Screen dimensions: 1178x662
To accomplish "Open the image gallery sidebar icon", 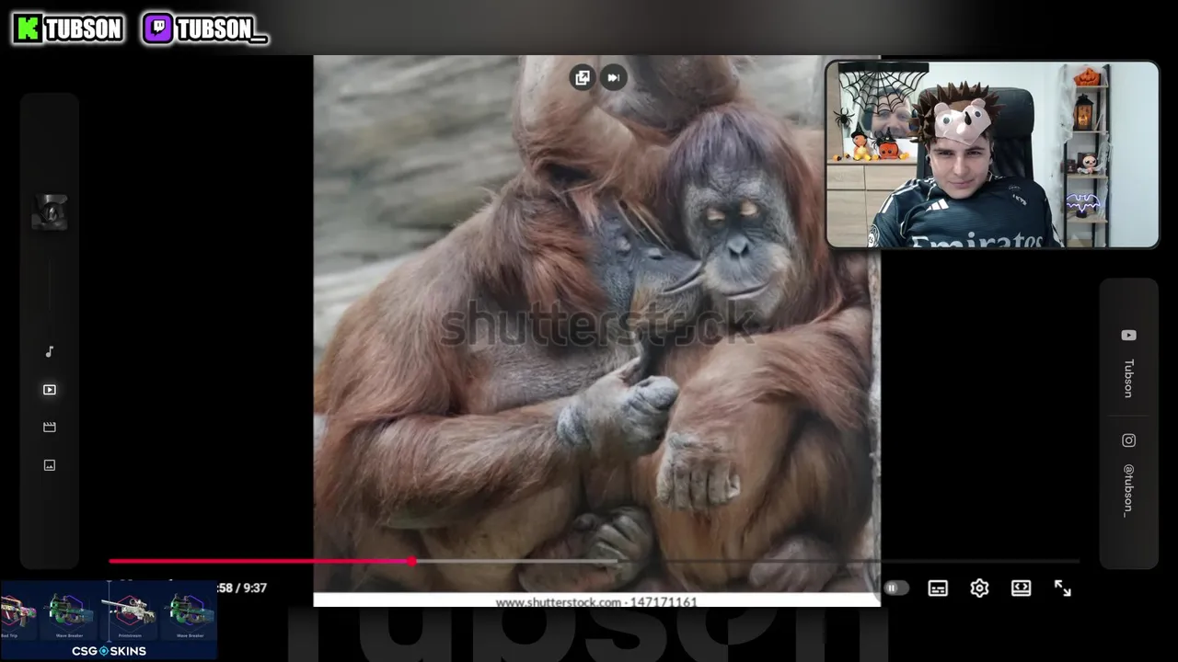I will tap(50, 465).
